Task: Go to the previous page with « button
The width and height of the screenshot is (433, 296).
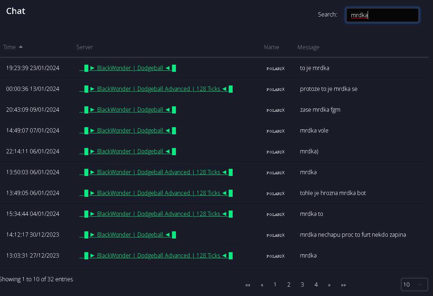Action: (262, 285)
